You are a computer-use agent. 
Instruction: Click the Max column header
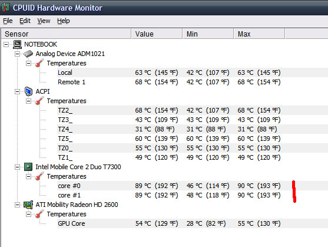pos(259,34)
